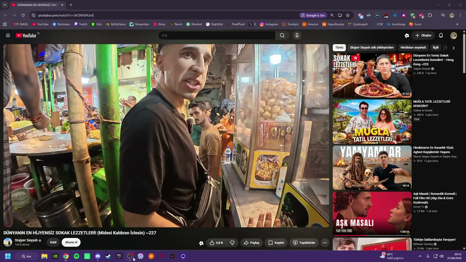Select the İlgili filter chip

pyautogui.click(x=436, y=48)
